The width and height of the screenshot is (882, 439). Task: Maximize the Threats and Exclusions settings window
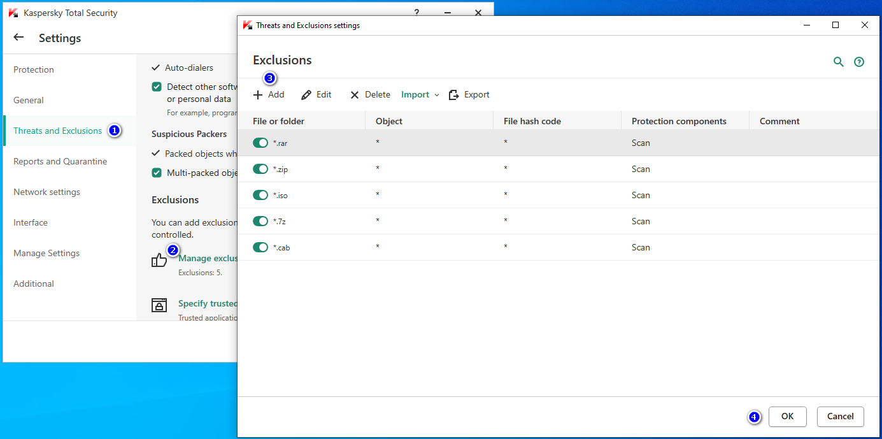(x=836, y=25)
